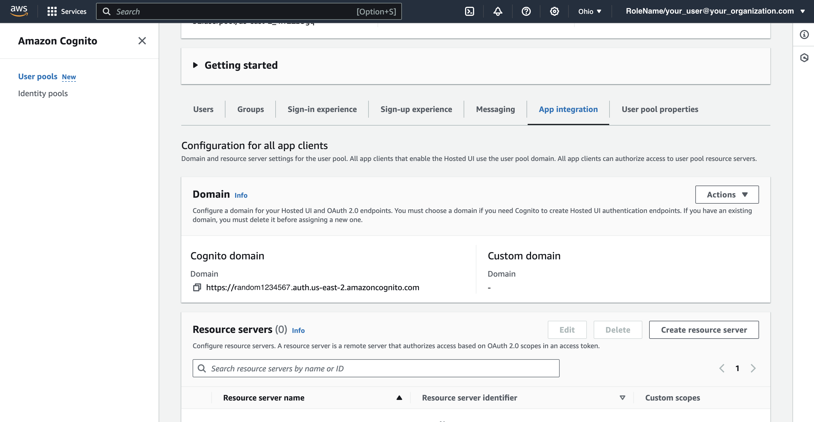814x422 pixels.
Task: Go to Identity pools in the sidebar
Action: point(43,93)
